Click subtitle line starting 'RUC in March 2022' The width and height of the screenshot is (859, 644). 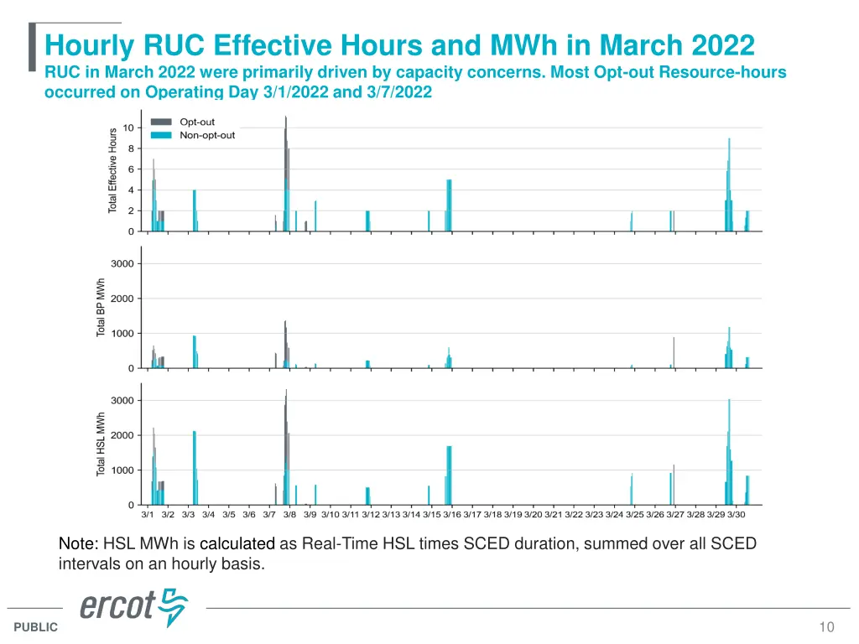click(x=415, y=72)
